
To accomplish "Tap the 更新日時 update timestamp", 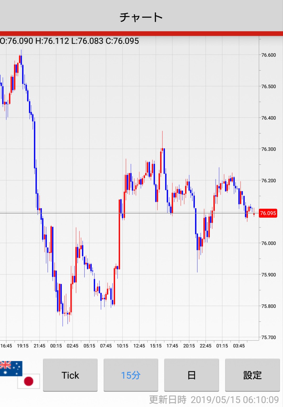I will click(x=214, y=400).
